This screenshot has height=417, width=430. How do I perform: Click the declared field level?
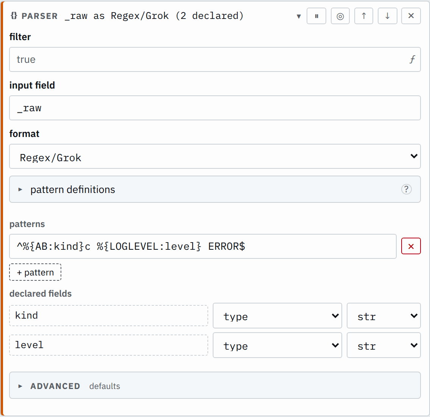point(109,345)
